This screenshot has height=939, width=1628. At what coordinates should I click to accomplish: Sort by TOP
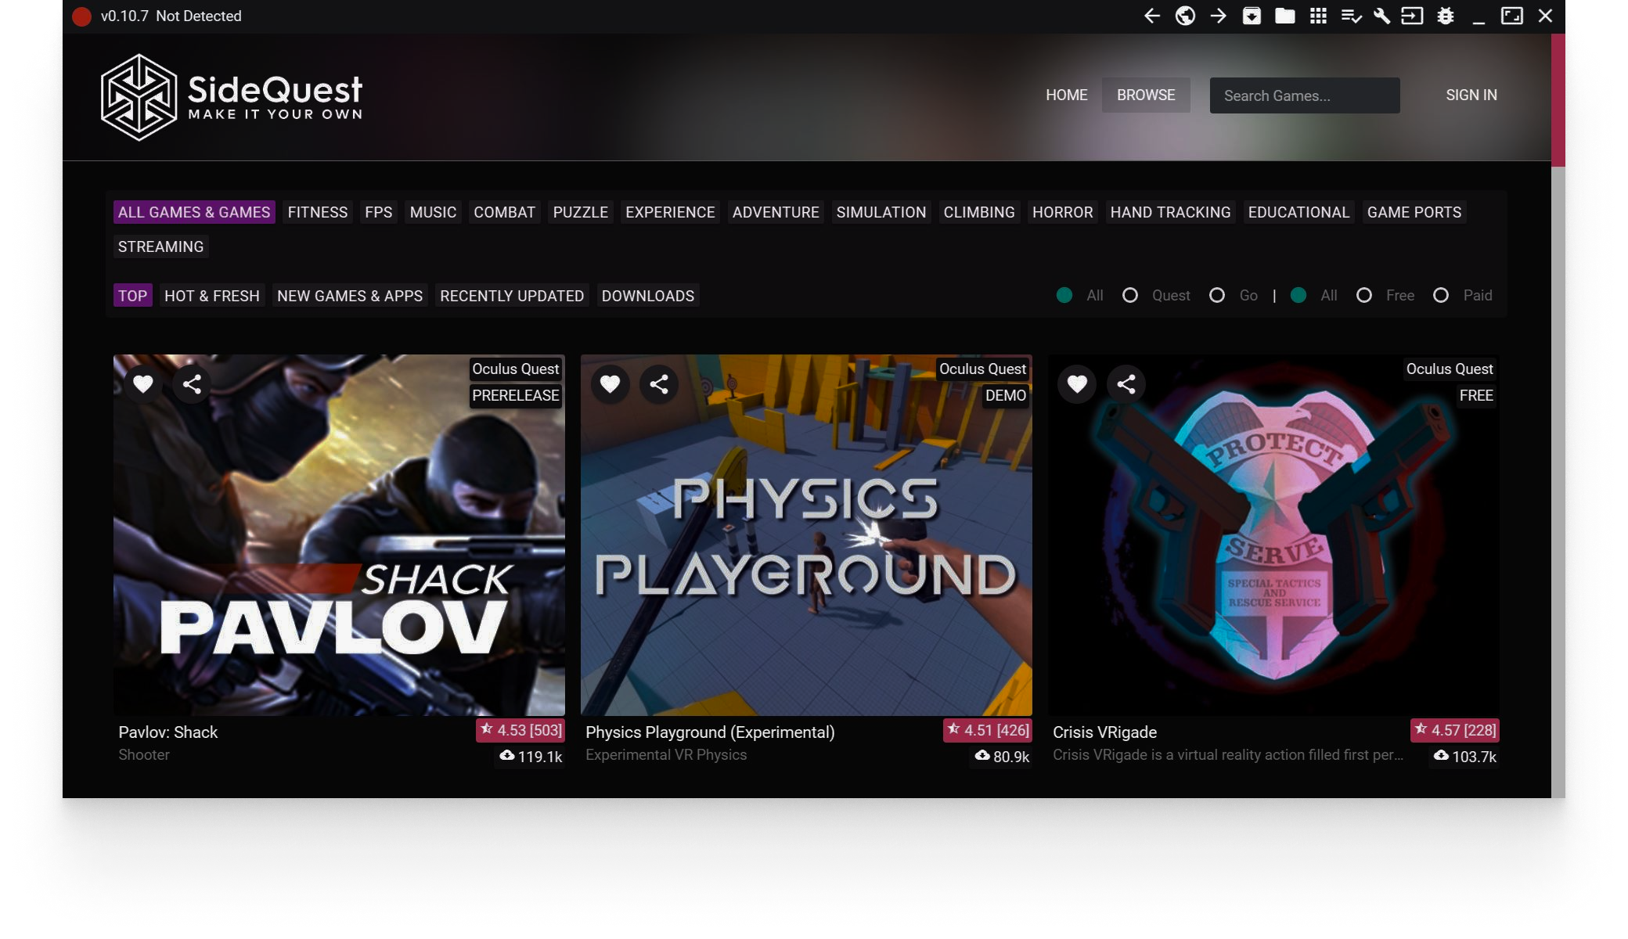click(132, 296)
